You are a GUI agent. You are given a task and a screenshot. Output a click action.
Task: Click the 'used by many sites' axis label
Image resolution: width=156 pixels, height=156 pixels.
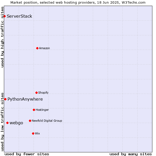coord(131,154)
